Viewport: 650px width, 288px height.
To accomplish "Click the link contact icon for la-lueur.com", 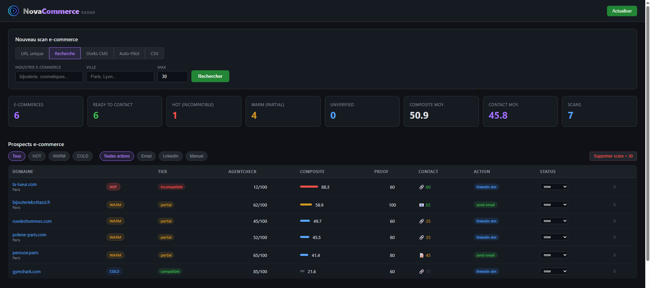I will point(422,187).
